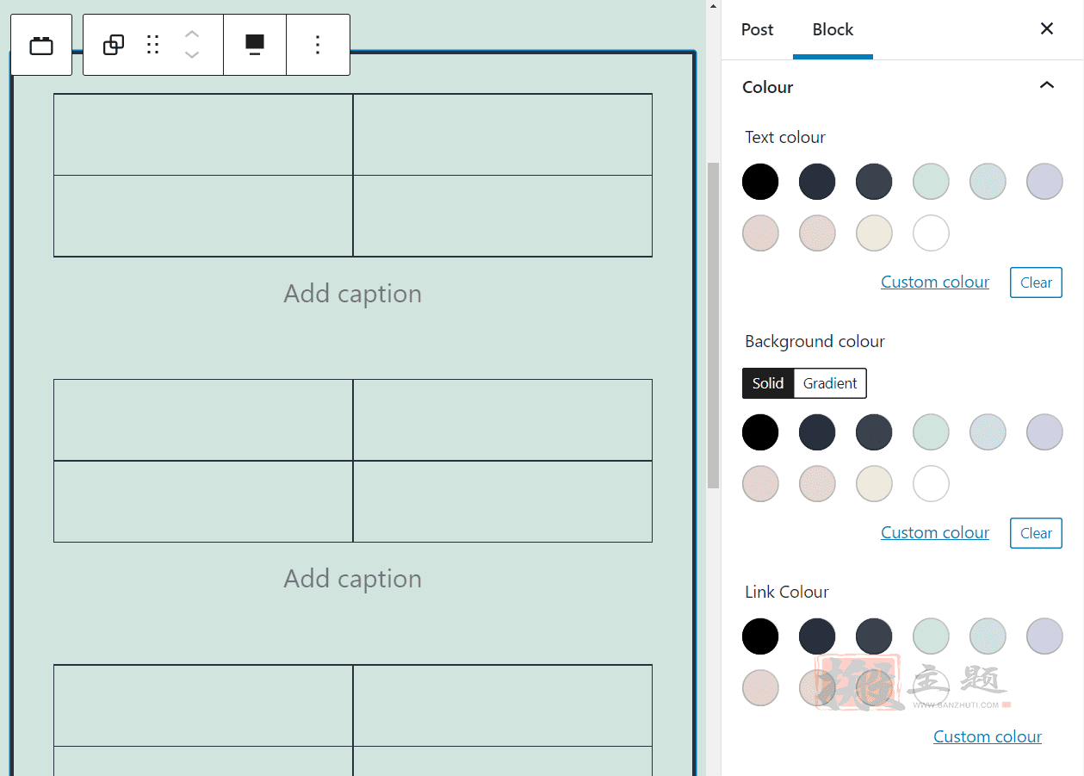The image size is (1084, 776).
Task: Choose lavender Link Colour swatch
Action: [x=1044, y=636]
